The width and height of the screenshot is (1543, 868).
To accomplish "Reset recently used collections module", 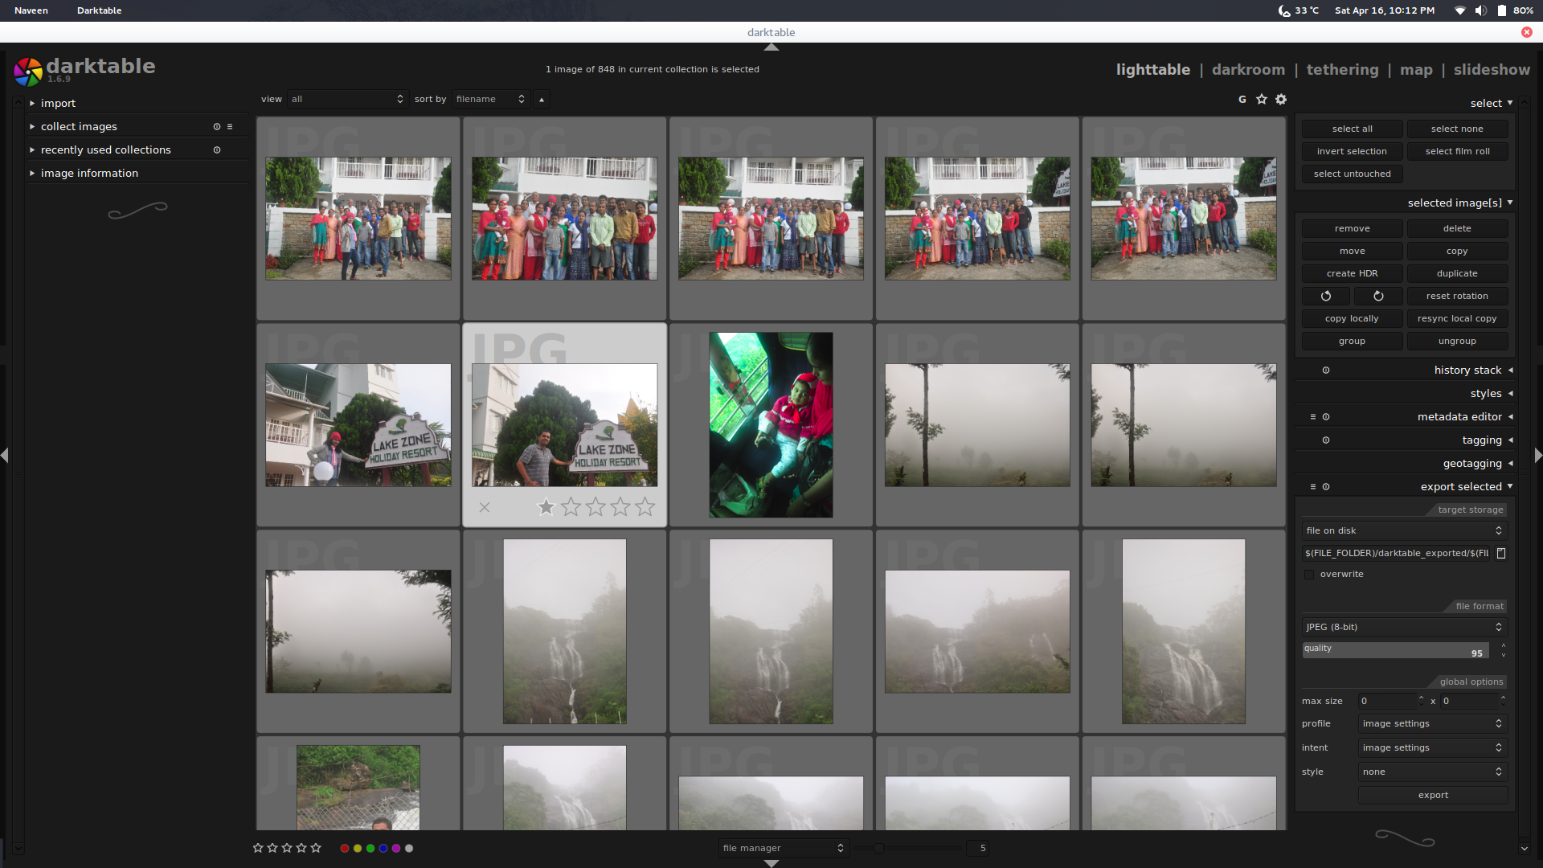I will pyautogui.click(x=217, y=150).
